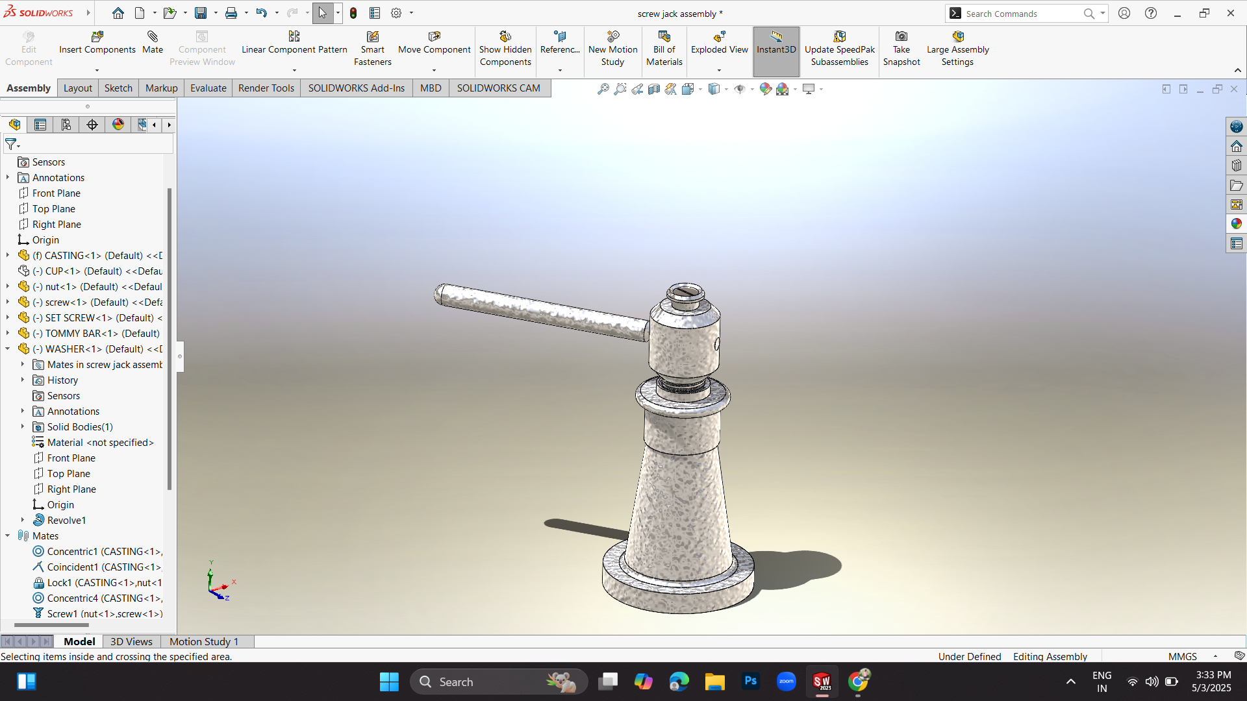Click the Apply Scene icon
Viewport: 1247px width, 701px height.
783,89
